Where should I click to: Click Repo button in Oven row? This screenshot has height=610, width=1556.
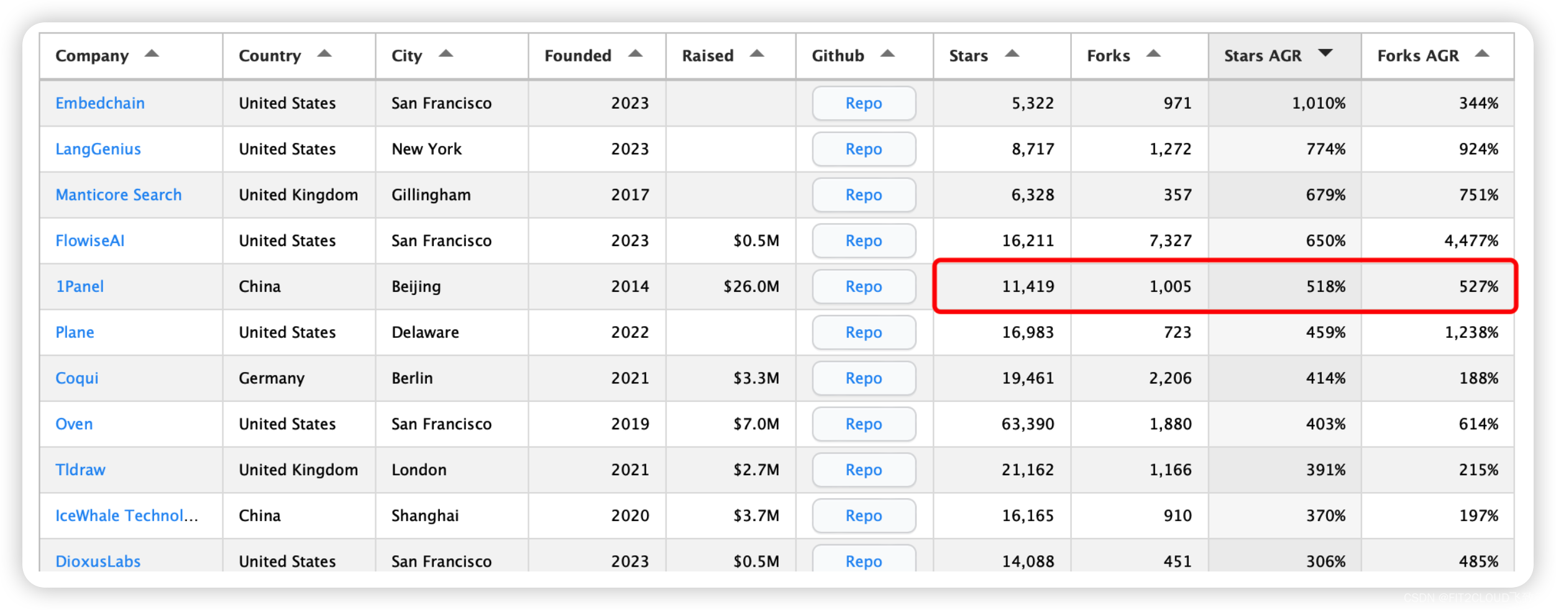[x=864, y=424]
